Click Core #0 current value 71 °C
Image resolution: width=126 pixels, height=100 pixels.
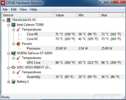[x=65, y=34]
